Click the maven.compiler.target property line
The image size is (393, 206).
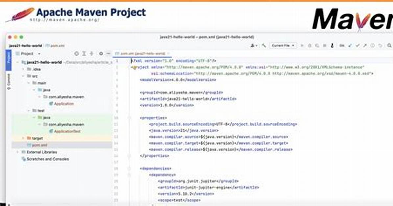point(218,143)
